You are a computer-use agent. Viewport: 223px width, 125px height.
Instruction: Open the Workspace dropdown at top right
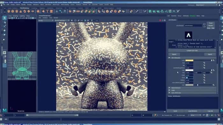click(207, 5)
